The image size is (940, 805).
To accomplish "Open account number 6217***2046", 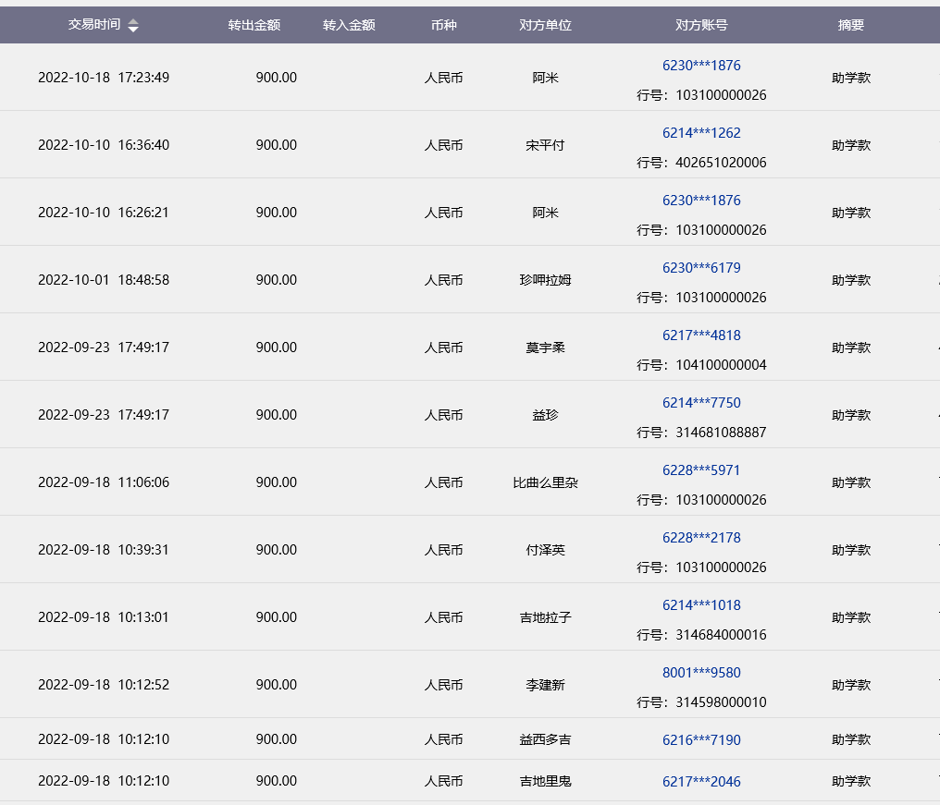I will (x=701, y=782).
